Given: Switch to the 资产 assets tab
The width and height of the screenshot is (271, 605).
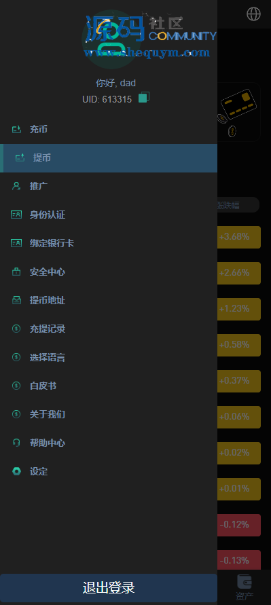Looking at the screenshot, I should (244, 587).
